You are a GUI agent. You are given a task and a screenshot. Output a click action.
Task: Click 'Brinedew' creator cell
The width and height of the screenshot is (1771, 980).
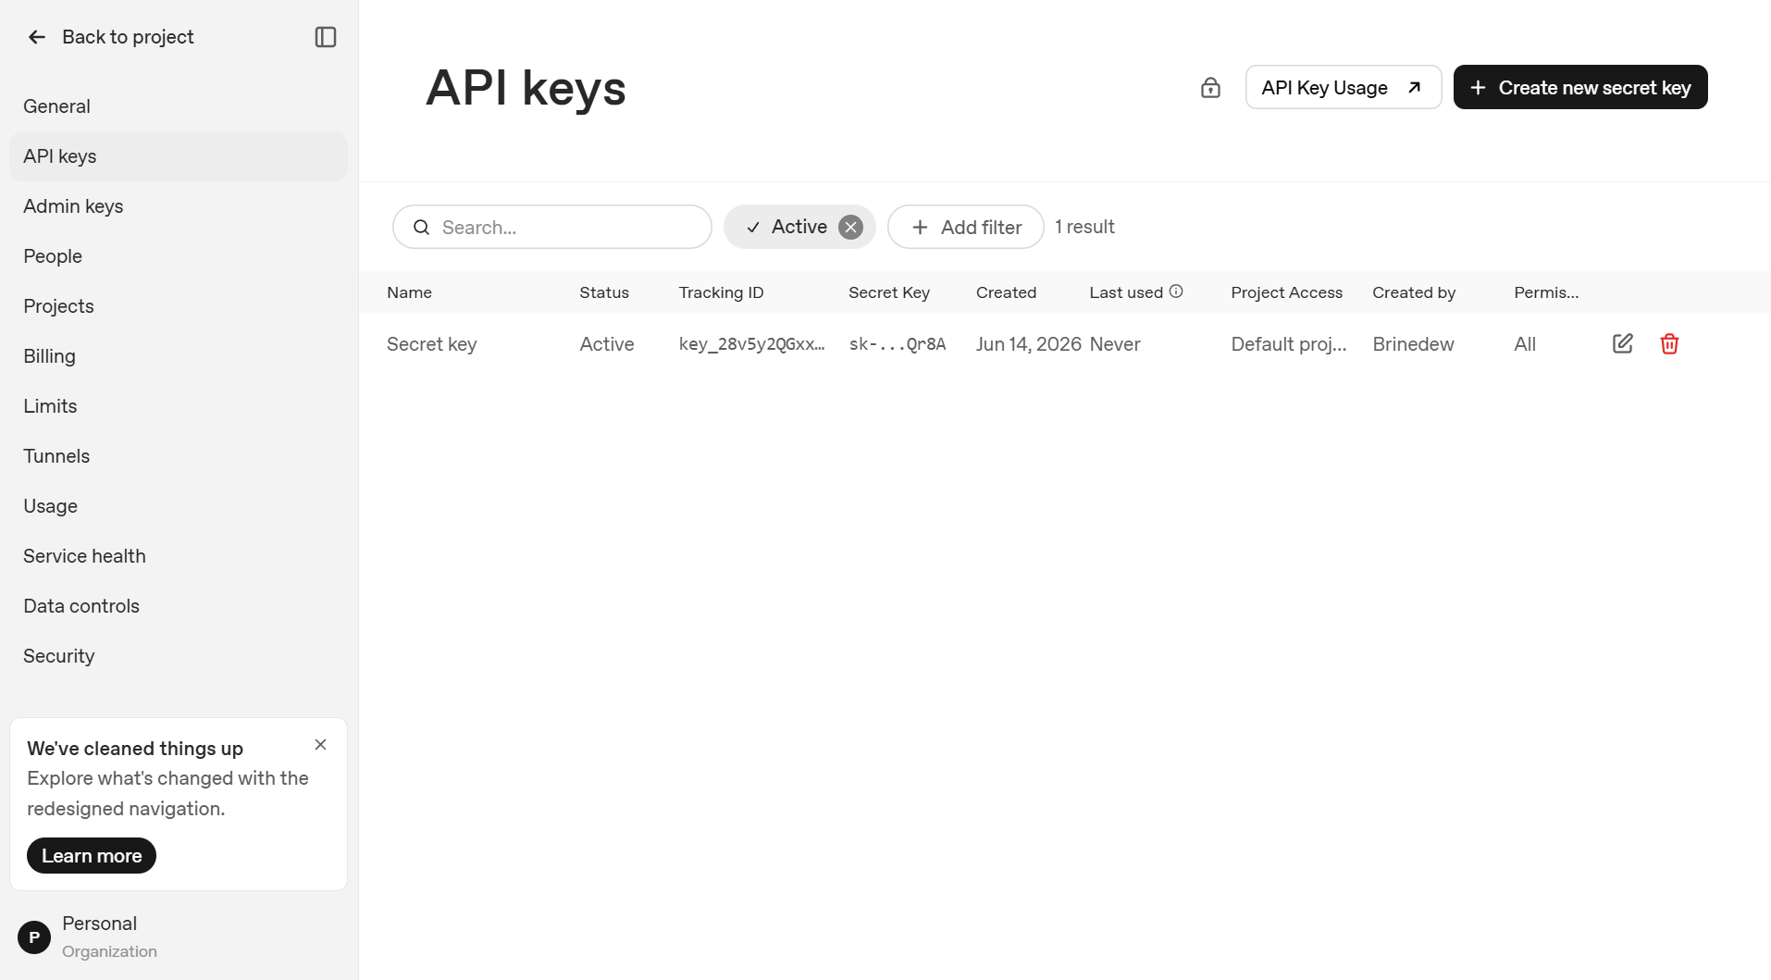1413,344
